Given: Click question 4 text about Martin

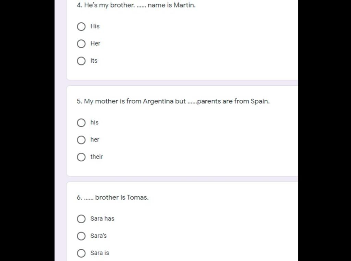Looking at the screenshot, I should (x=136, y=5).
